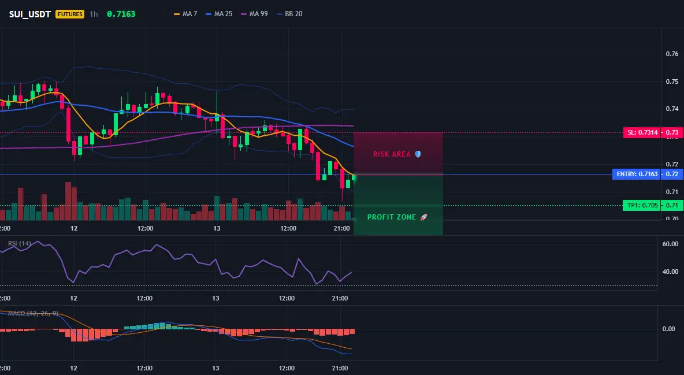Click the RSI (14) indicator label
This screenshot has width=684, height=375.
(x=20, y=243)
